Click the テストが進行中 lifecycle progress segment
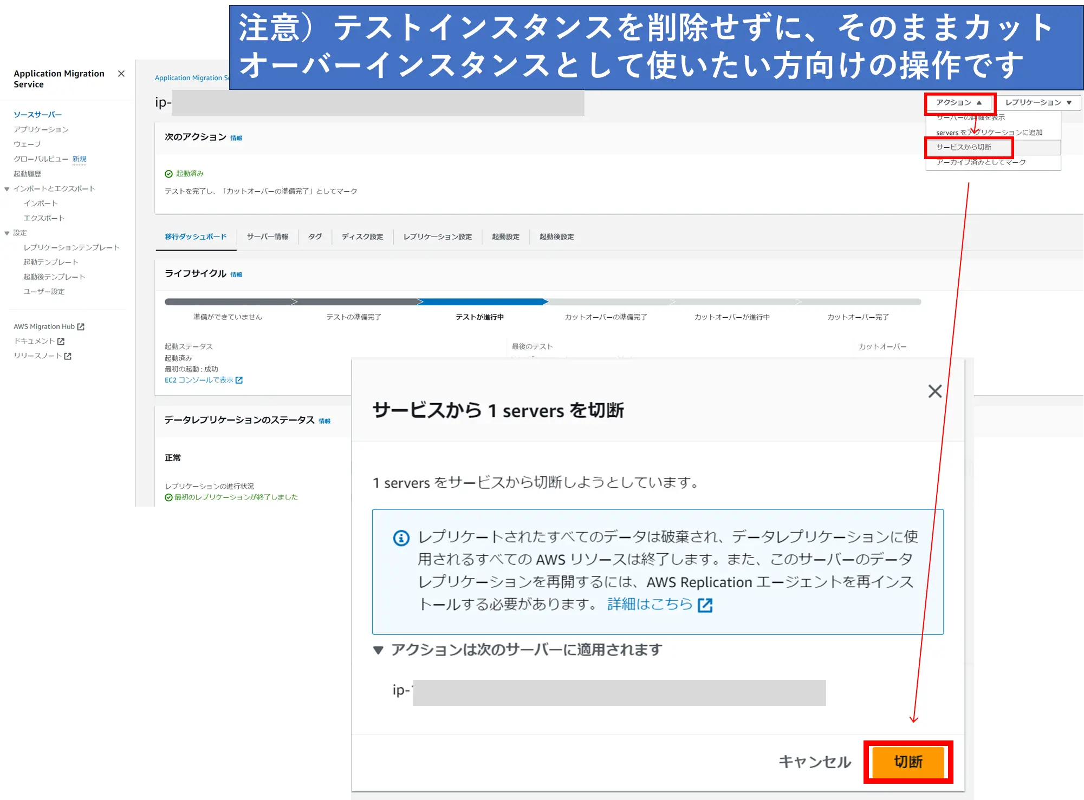Screen dimensions: 1084x800 click(483, 302)
